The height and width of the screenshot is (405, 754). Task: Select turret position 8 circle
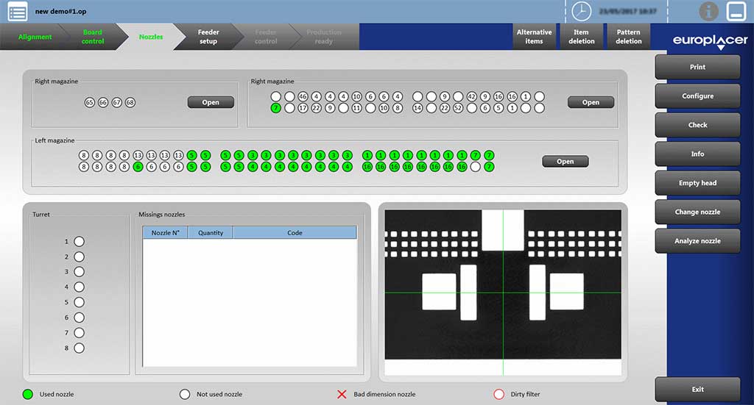(79, 348)
